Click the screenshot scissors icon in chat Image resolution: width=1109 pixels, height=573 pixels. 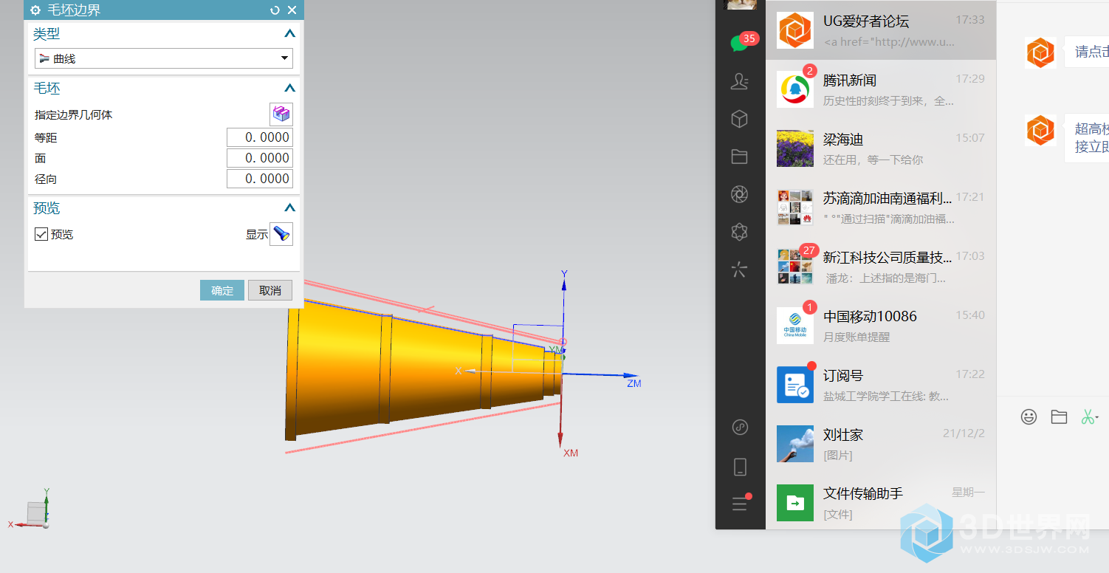(1088, 416)
